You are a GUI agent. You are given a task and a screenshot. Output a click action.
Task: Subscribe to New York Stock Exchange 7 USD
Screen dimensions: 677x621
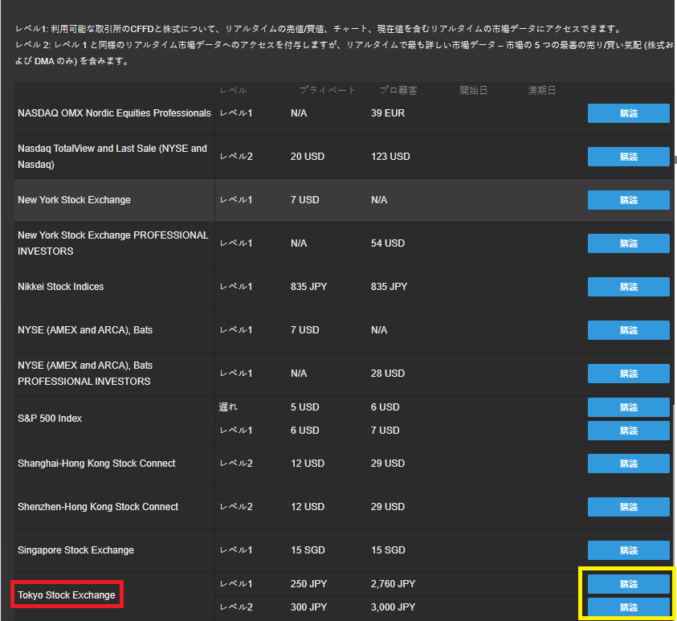[628, 200]
